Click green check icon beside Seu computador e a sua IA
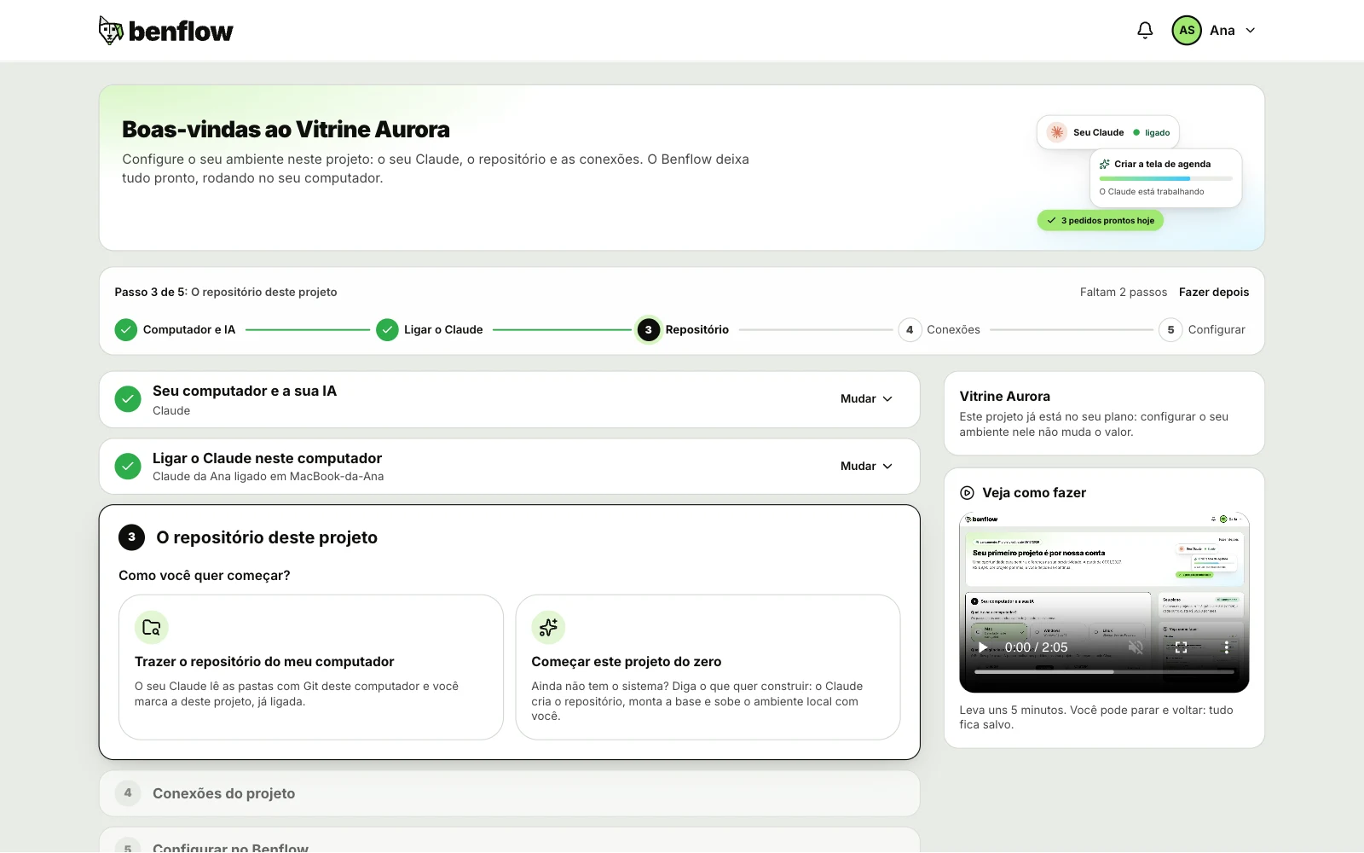Viewport: 1364px width, 853px height. pyautogui.click(x=128, y=399)
